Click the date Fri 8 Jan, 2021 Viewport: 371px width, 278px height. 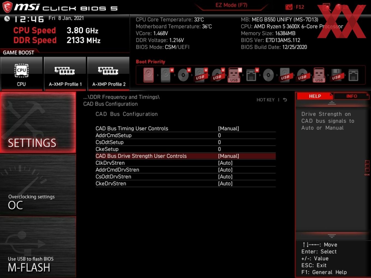(66, 18)
